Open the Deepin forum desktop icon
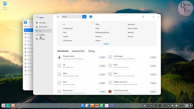This screenshot has width=194, height=109. [5, 5]
